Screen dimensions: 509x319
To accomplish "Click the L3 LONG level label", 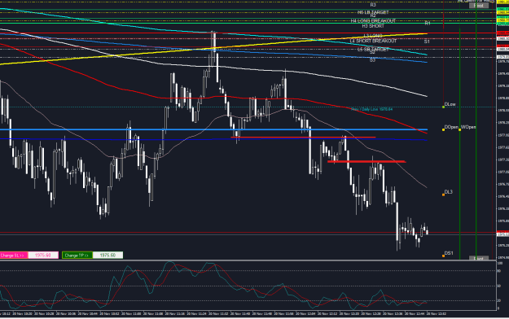I will point(373,36).
